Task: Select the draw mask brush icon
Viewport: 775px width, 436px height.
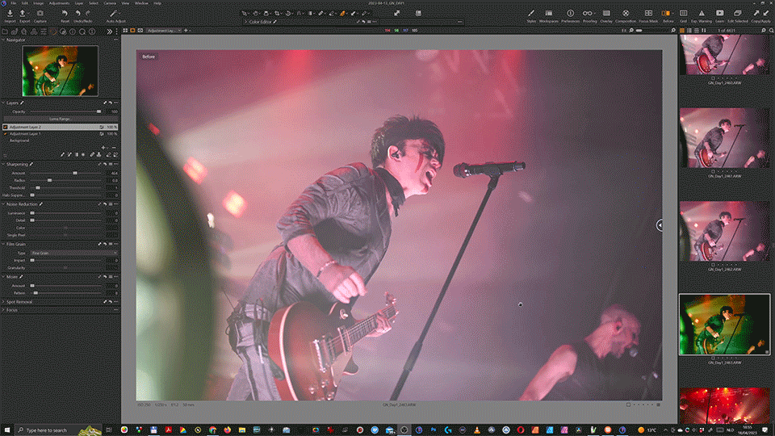Action: 63,155
